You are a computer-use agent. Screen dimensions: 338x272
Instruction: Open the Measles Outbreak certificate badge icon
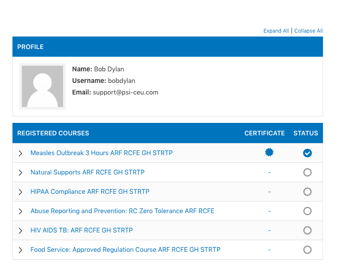[x=269, y=153]
